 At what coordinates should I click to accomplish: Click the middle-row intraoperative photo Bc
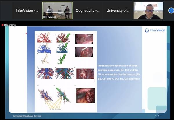[85, 74]
